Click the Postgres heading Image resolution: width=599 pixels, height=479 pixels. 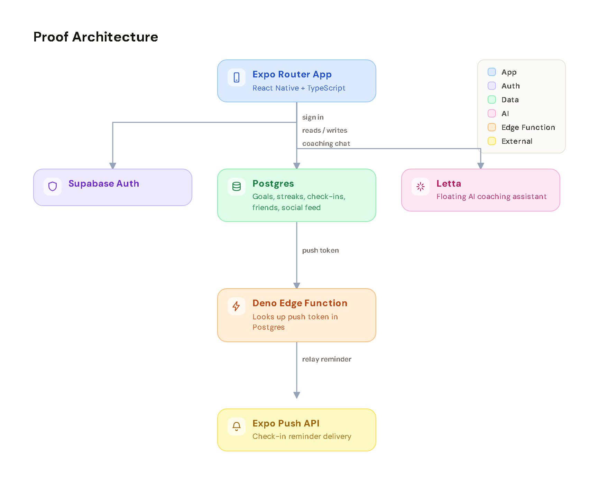[273, 184]
